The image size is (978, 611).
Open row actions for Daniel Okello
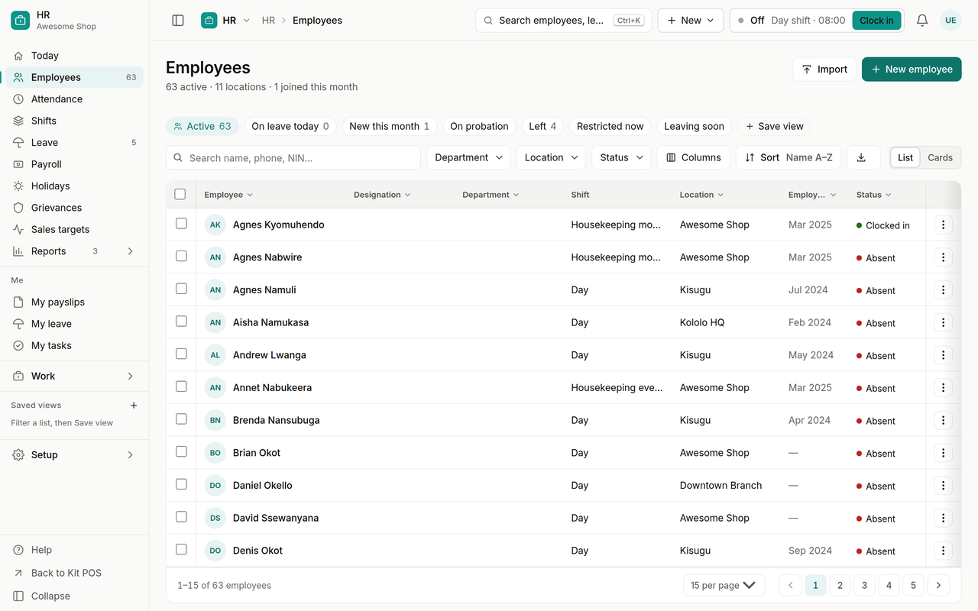click(943, 486)
